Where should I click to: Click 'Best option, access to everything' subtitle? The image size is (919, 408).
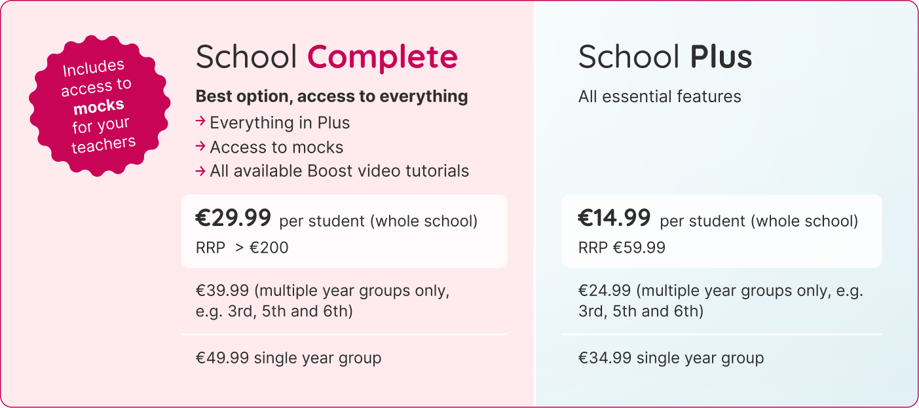point(331,96)
